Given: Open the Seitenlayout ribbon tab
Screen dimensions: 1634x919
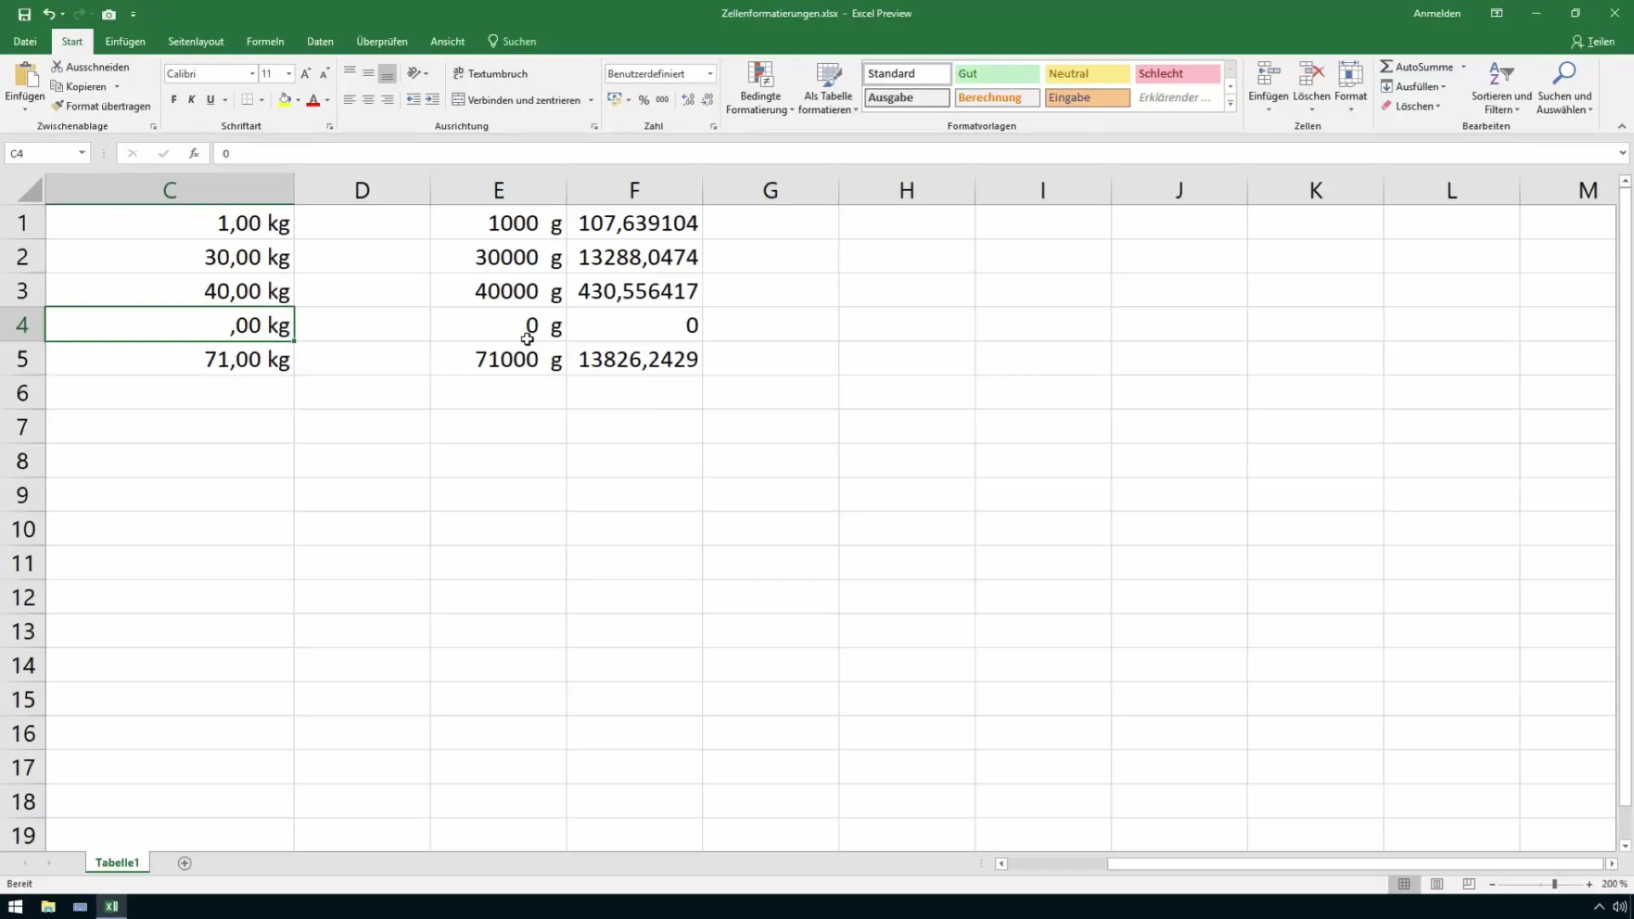Looking at the screenshot, I should click(x=196, y=42).
